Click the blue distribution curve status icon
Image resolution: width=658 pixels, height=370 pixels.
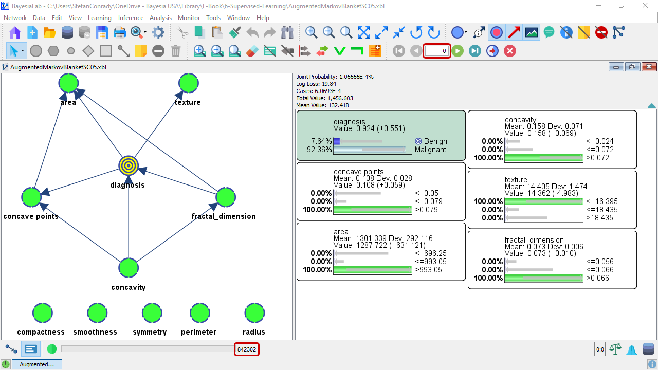[x=632, y=349]
